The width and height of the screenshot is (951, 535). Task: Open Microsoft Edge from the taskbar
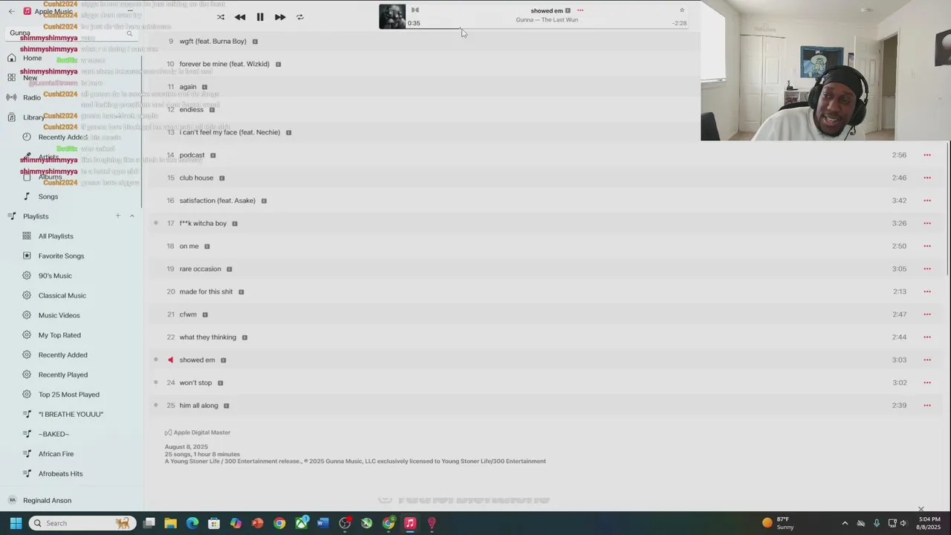(192, 523)
